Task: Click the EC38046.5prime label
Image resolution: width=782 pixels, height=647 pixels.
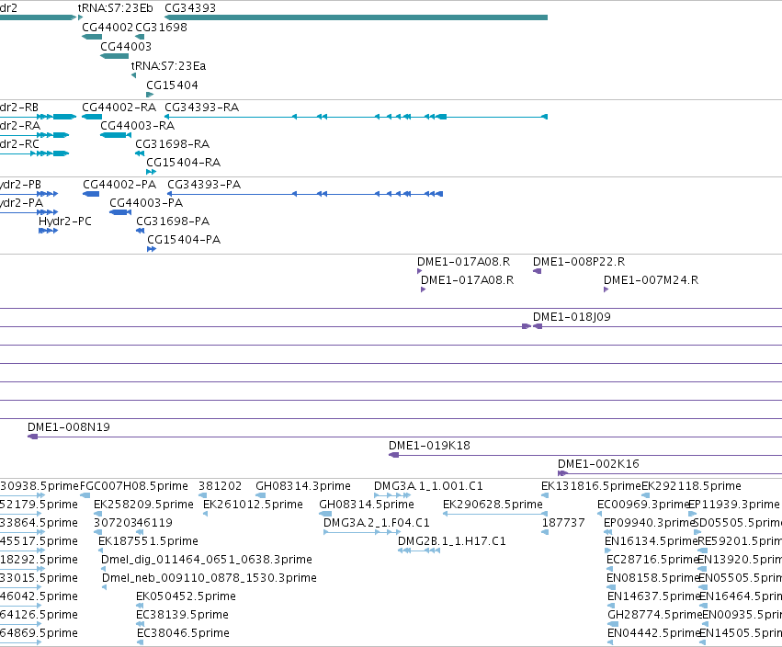Action: tap(184, 634)
